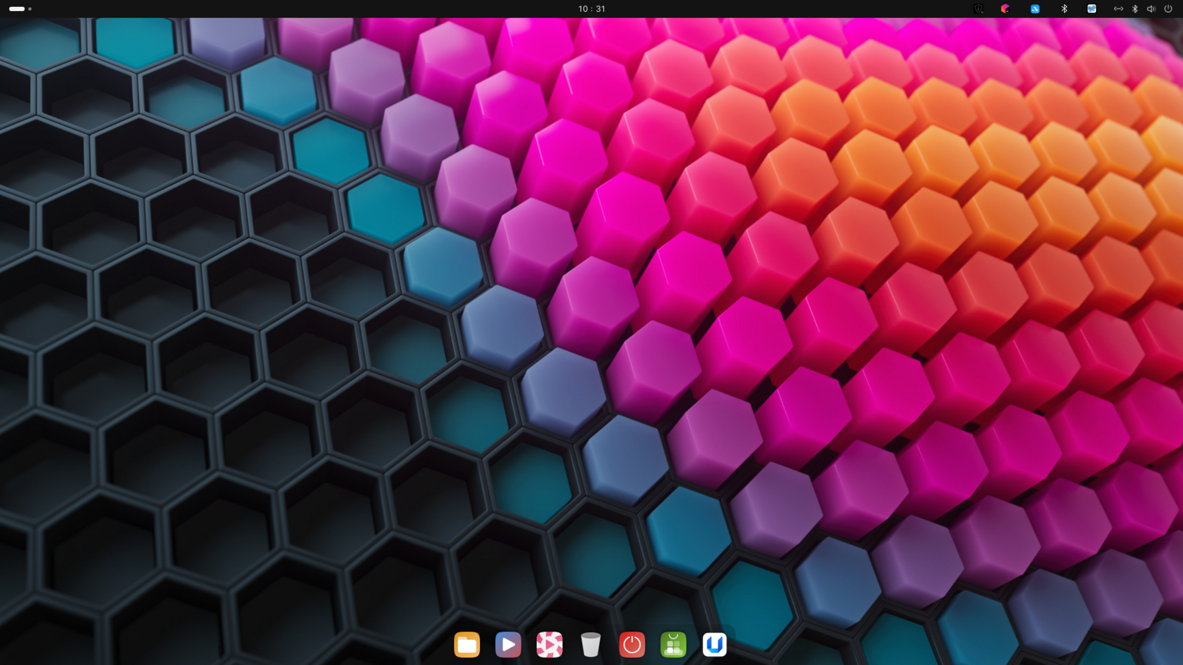Click the power icon in the top-right corner

1168,9
